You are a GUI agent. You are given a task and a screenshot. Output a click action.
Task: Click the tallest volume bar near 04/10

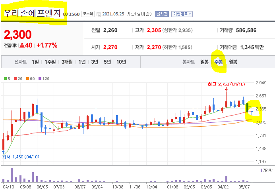coord(12,175)
